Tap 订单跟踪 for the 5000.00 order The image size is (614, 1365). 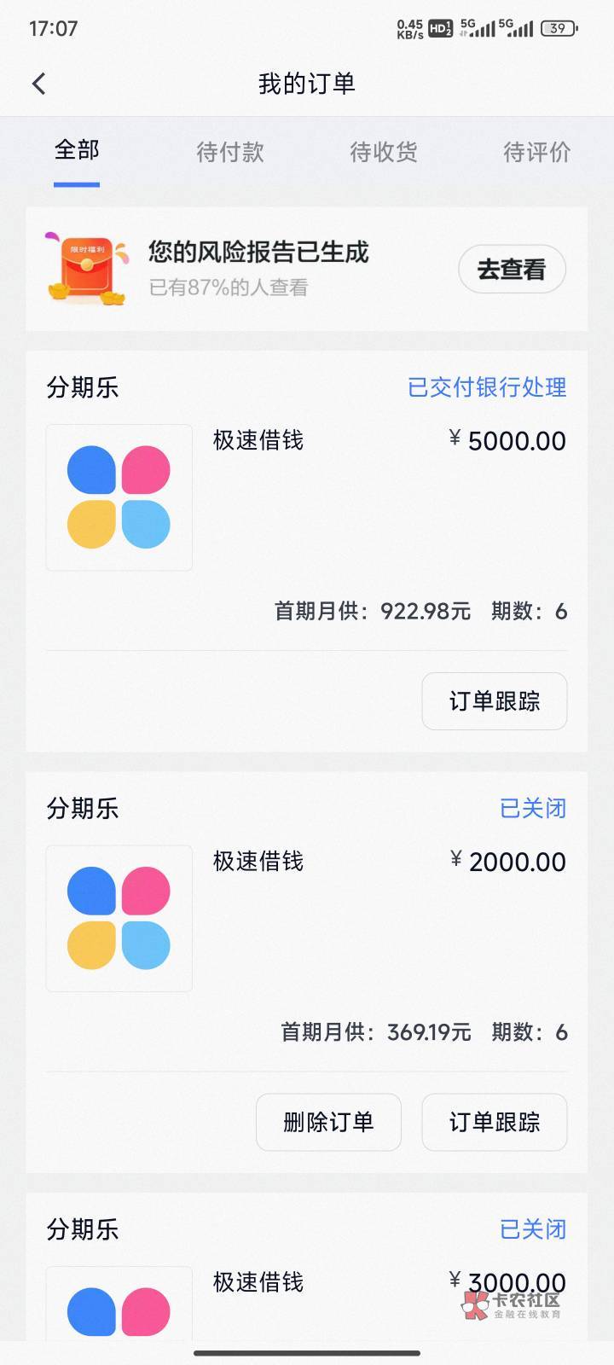coord(495,701)
